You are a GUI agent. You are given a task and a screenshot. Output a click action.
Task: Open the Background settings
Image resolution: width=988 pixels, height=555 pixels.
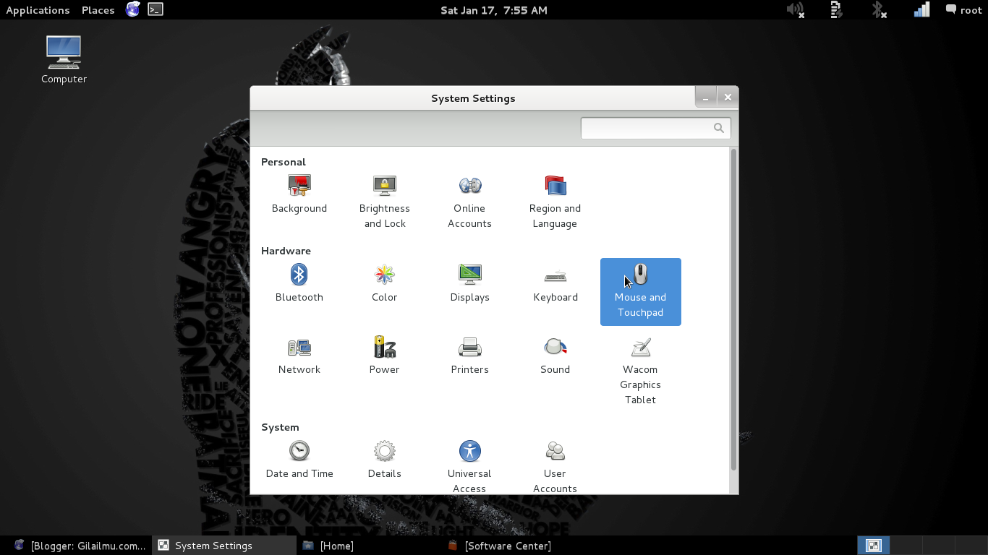[x=299, y=195]
